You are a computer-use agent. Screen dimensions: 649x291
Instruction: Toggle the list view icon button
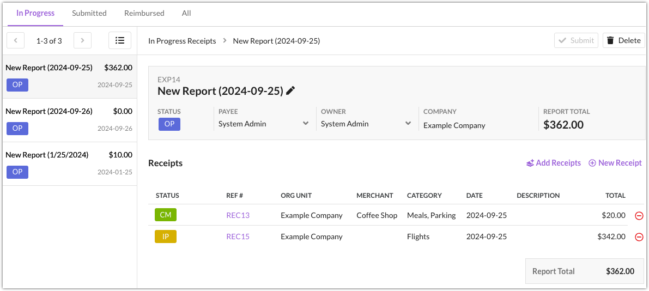click(x=120, y=40)
